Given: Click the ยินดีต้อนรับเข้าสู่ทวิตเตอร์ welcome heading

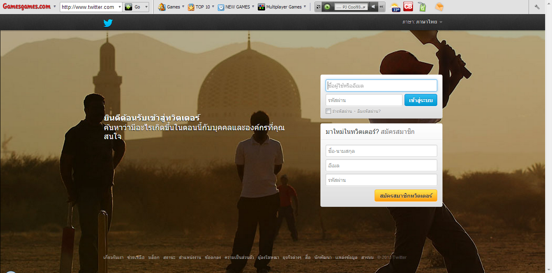Looking at the screenshot, I should 152,119.
